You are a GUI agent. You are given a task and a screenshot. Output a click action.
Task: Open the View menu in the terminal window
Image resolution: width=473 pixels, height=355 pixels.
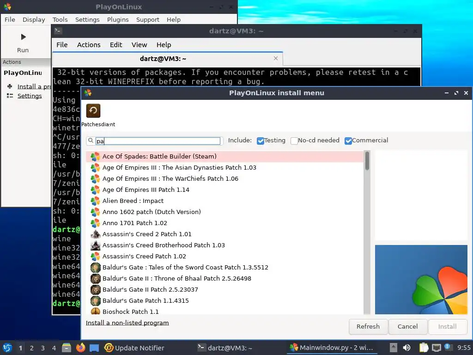point(139,45)
